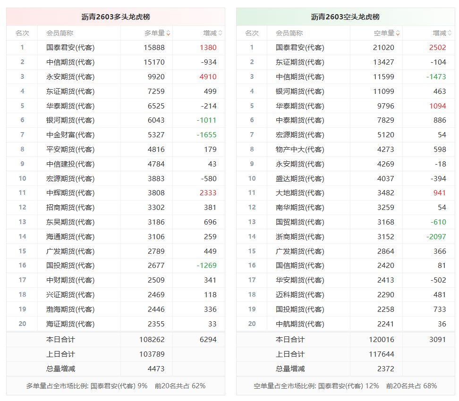Click green change value -1655

tap(206, 135)
